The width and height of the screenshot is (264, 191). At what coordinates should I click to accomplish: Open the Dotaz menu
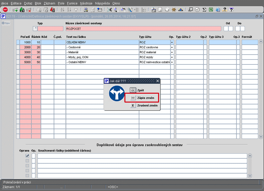point(28,3)
